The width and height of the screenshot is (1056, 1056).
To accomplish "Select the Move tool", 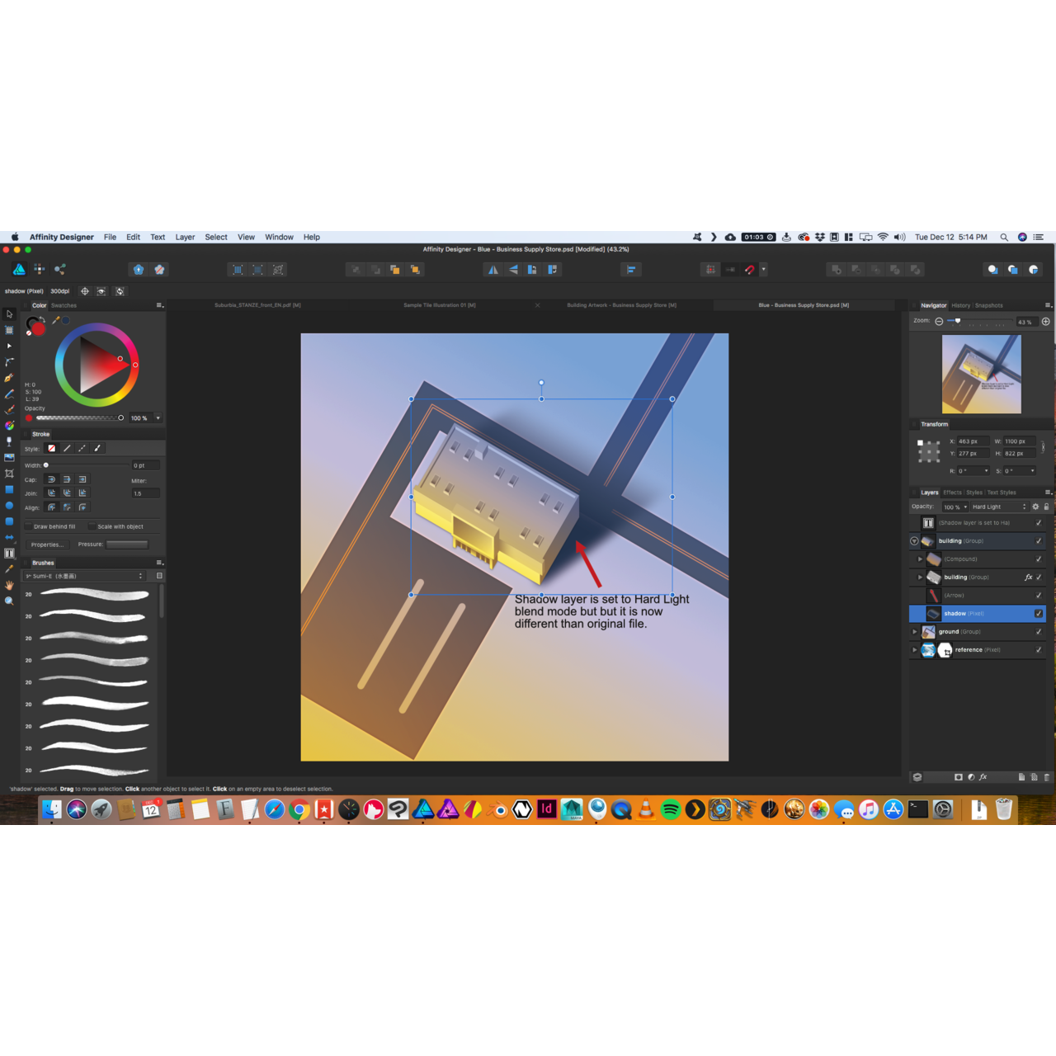I will [x=9, y=314].
